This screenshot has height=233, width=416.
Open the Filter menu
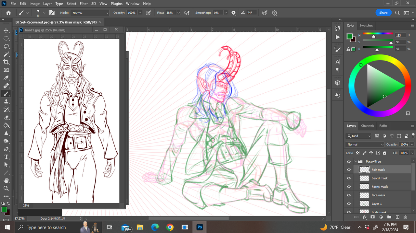point(84,4)
